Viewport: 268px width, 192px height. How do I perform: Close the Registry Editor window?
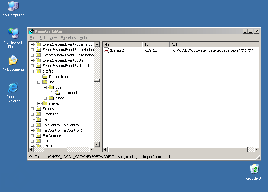pos(257,31)
